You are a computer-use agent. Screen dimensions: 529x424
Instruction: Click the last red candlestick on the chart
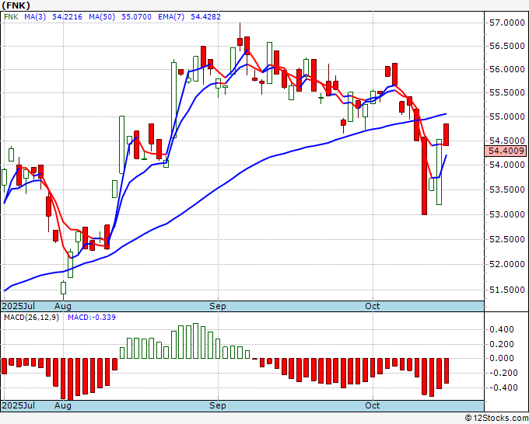(446, 134)
